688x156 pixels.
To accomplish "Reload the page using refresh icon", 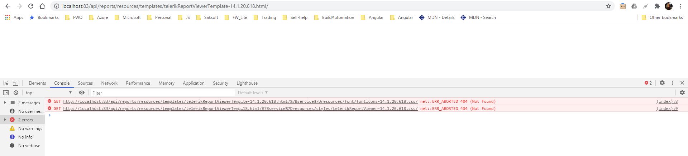I will (31, 6).
